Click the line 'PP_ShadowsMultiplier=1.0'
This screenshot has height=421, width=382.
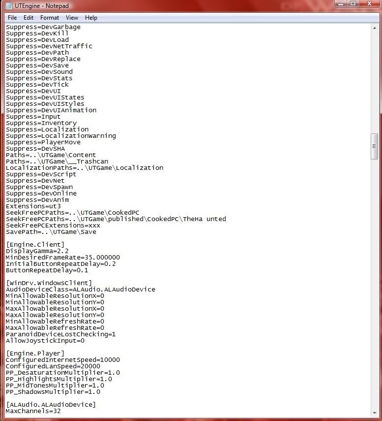[53, 392]
